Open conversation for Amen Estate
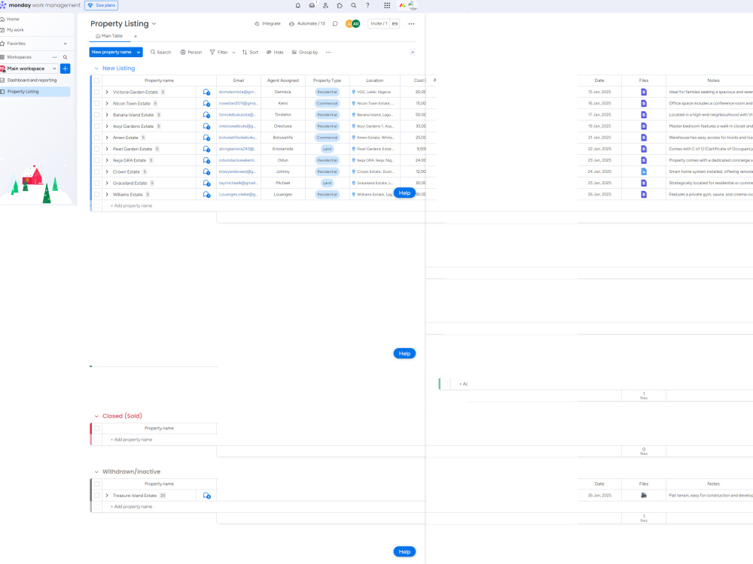This screenshot has width=753, height=564. (206, 138)
